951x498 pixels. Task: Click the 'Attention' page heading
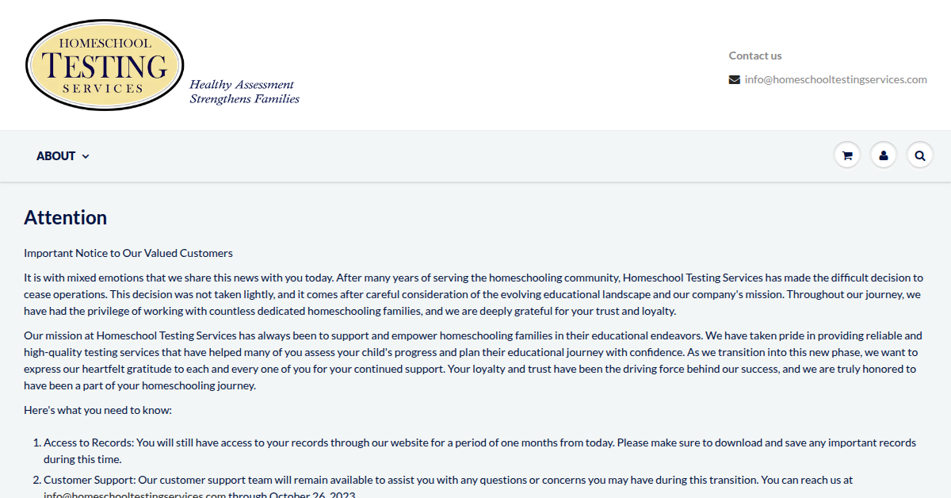point(65,218)
